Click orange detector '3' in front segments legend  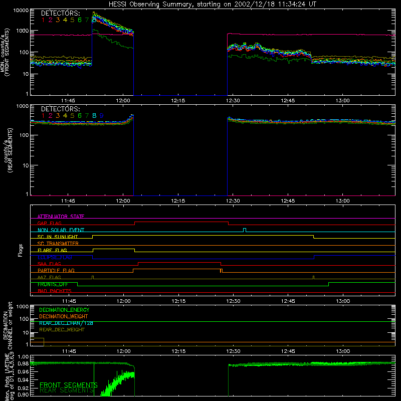pyautogui.click(x=58, y=20)
